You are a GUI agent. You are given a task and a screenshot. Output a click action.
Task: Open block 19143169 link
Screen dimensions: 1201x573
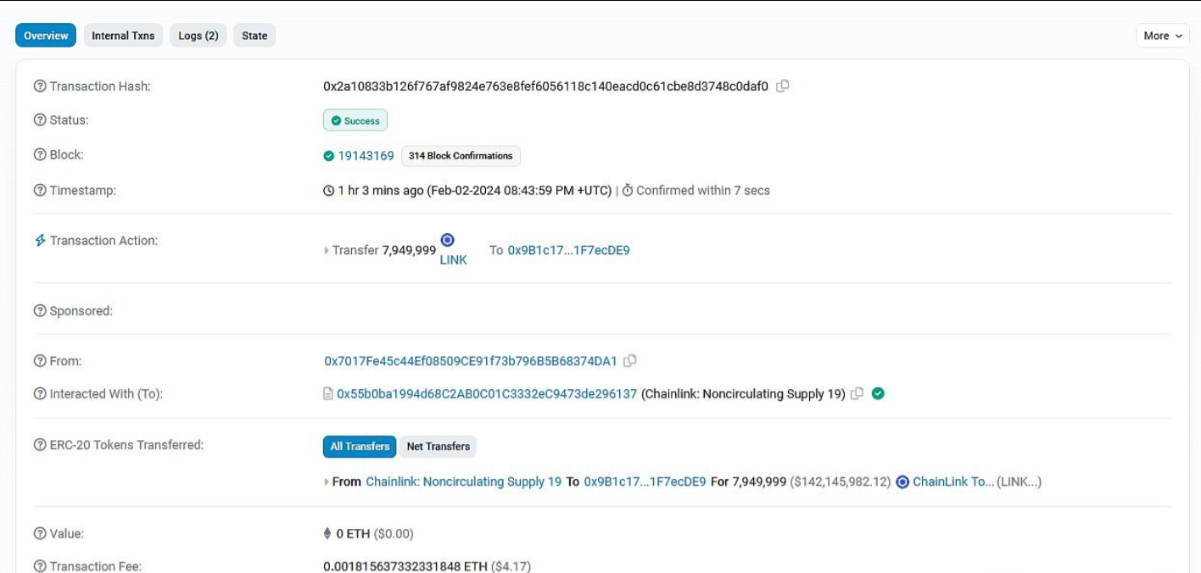coord(366,156)
